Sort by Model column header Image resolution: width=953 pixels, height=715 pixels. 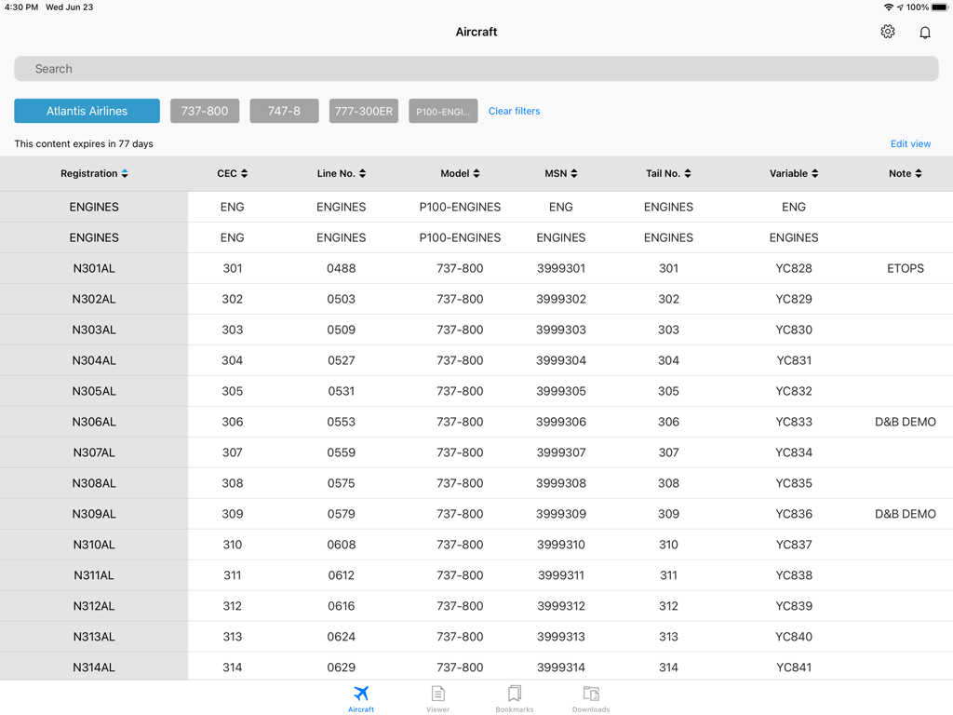click(x=460, y=173)
